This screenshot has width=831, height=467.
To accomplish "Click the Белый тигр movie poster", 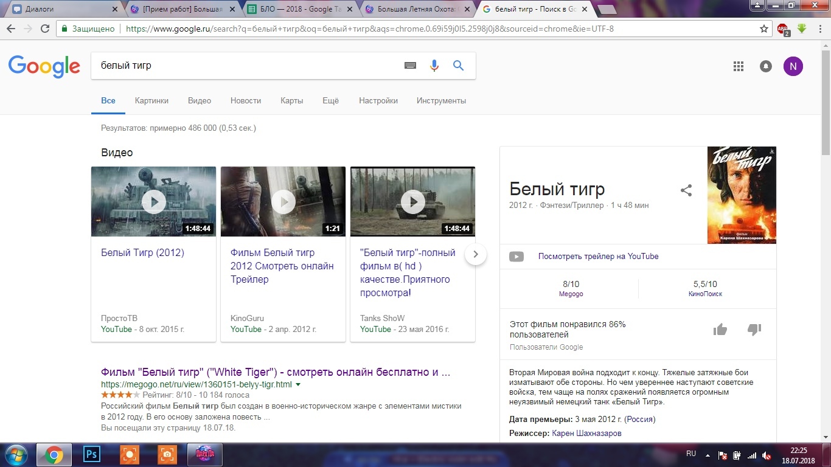I will [x=742, y=195].
